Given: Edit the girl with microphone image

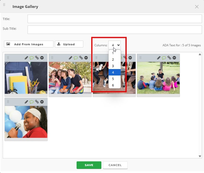Looking at the screenshot, I should pyautogui.click(x=26, y=102).
